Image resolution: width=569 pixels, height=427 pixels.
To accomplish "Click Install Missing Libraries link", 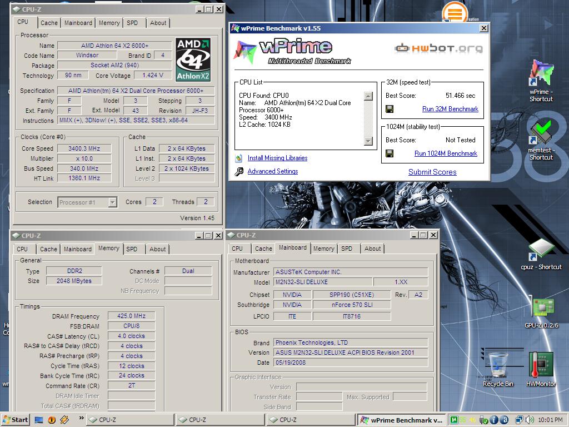I will pos(277,158).
